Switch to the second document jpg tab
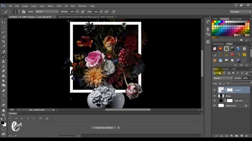This screenshot has height=141, width=252. 86,17
